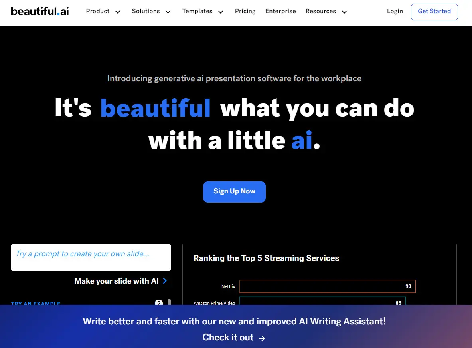Click the arrow icon after Check it out
Image resolution: width=472 pixels, height=348 pixels.
click(x=262, y=338)
